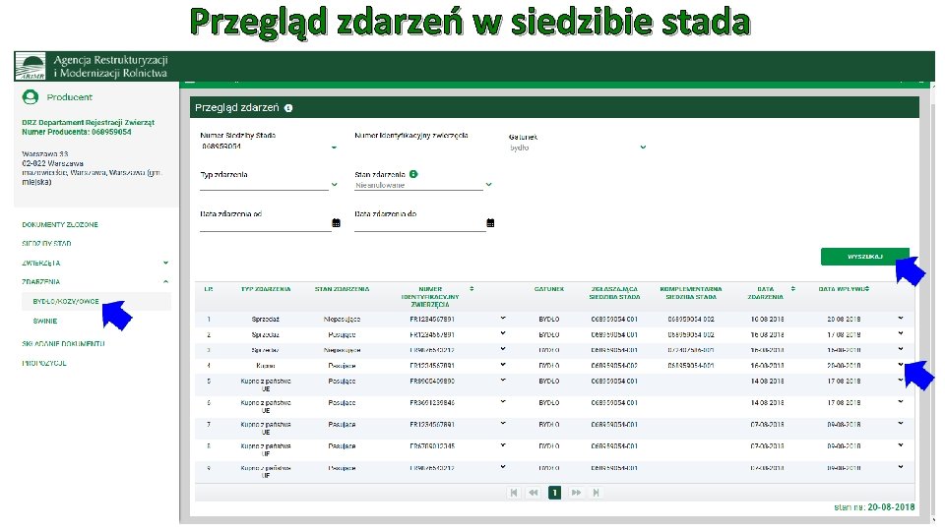Open Stan zdarzenia dropdown
This screenshot has height=531, width=945.
tap(489, 185)
